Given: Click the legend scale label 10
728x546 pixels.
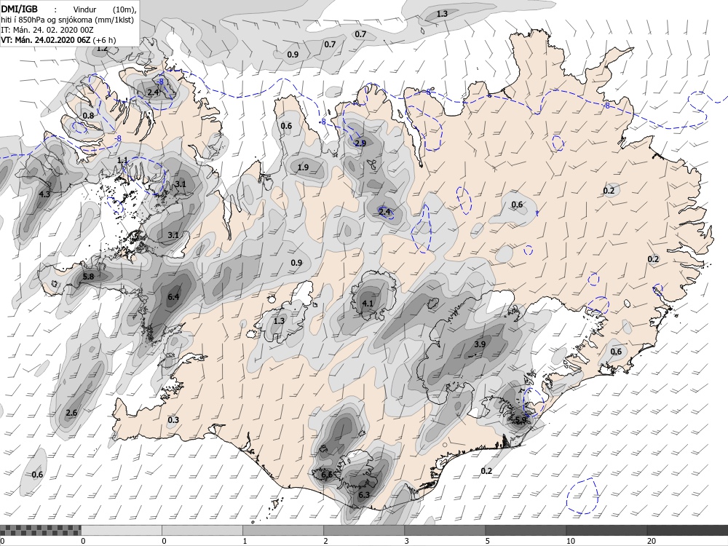Looking at the screenshot, I should [570, 541].
